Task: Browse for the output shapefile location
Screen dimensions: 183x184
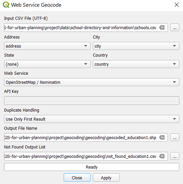Action: tap(175, 138)
